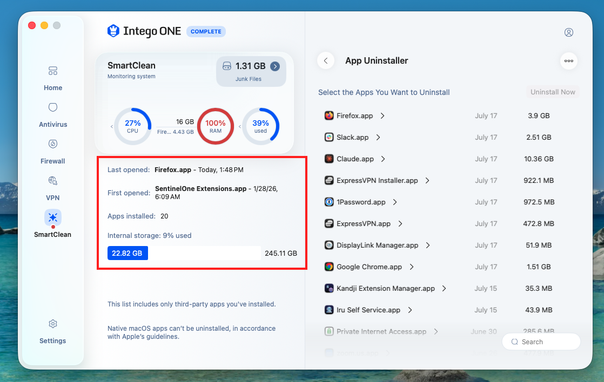Viewport: 604px width, 382px height.
Task: Click Uninstall Now button
Action: 553,92
